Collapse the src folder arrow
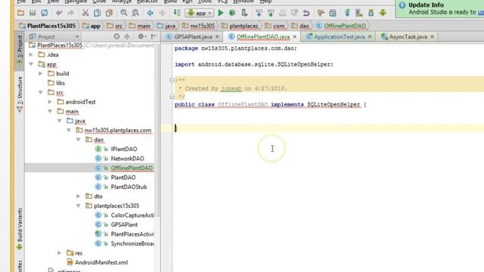484x272 pixels. pyautogui.click(x=40, y=92)
